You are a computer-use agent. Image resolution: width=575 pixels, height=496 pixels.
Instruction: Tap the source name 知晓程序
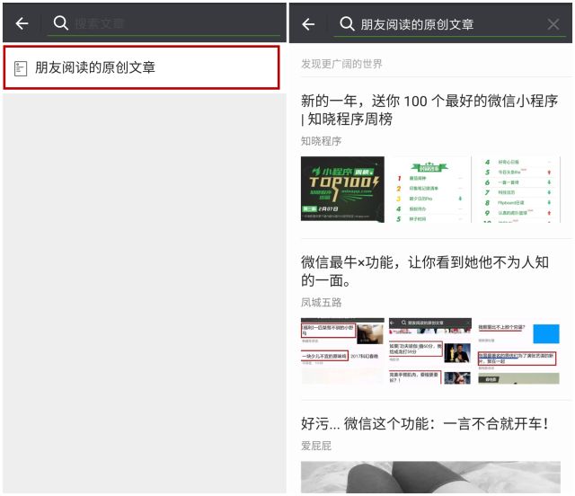click(x=321, y=141)
